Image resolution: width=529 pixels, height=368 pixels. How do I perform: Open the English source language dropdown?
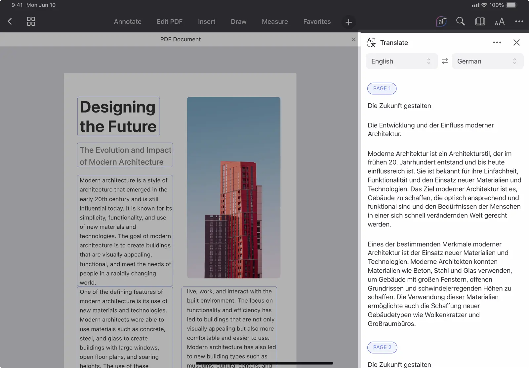[401, 61]
